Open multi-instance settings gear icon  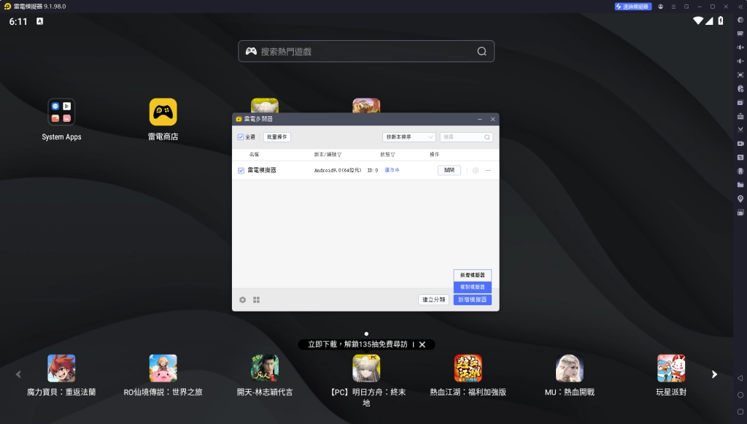click(243, 299)
